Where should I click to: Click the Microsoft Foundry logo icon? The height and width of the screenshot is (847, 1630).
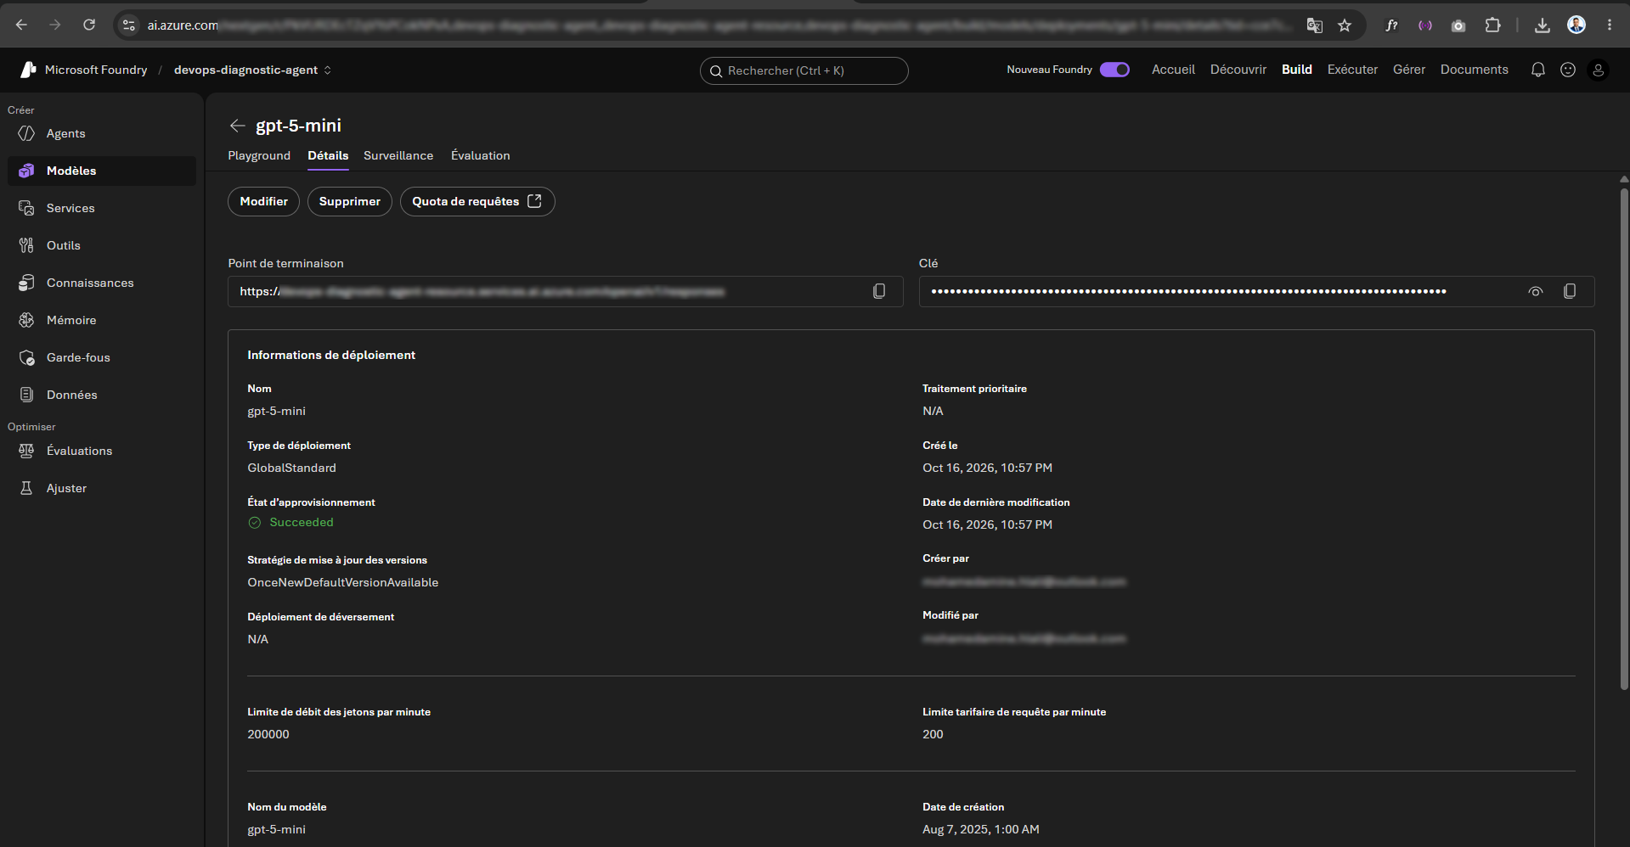[28, 70]
